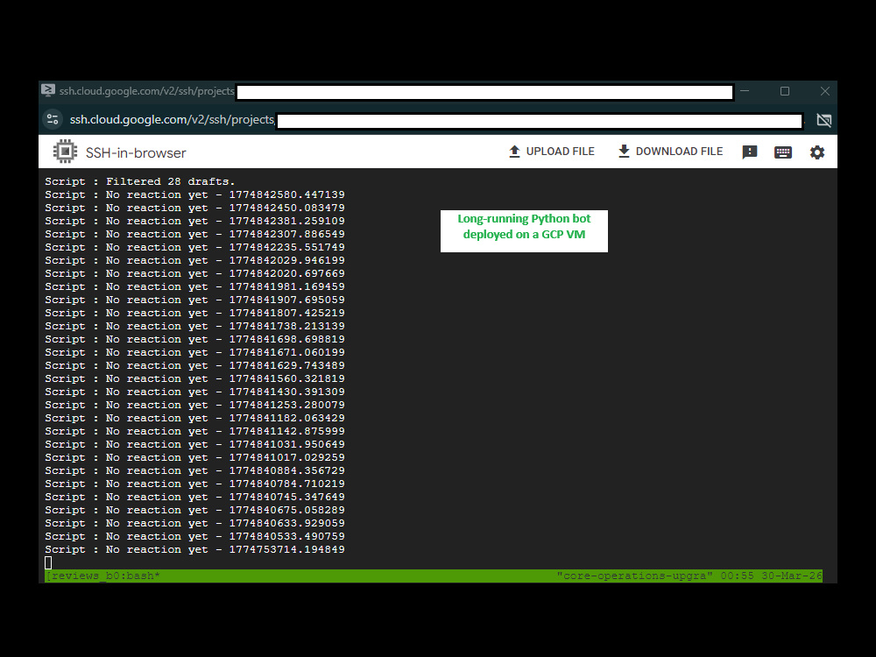Click the 'SSH-in-browser' title text
The image size is (876, 657).
[136, 152]
